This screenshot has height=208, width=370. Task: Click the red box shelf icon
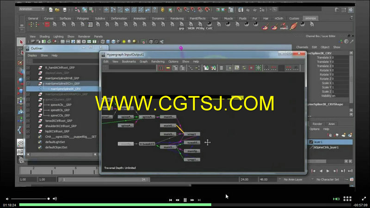[x=47, y=24]
